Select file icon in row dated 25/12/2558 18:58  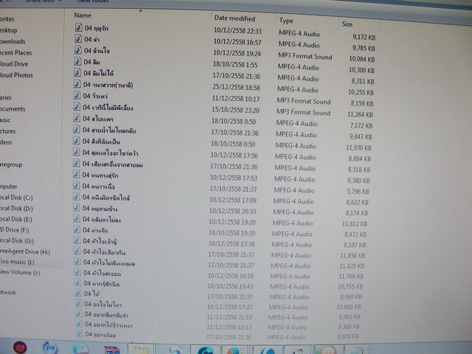pyautogui.click(x=77, y=84)
